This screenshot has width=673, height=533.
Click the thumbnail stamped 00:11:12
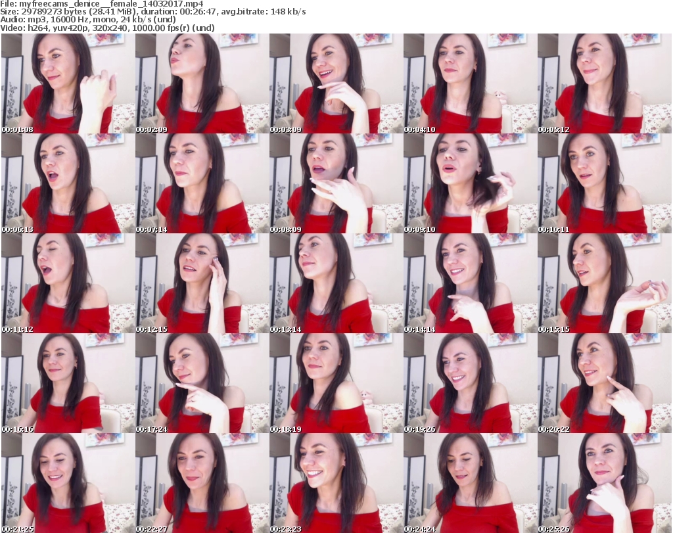click(x=68, y=284)
